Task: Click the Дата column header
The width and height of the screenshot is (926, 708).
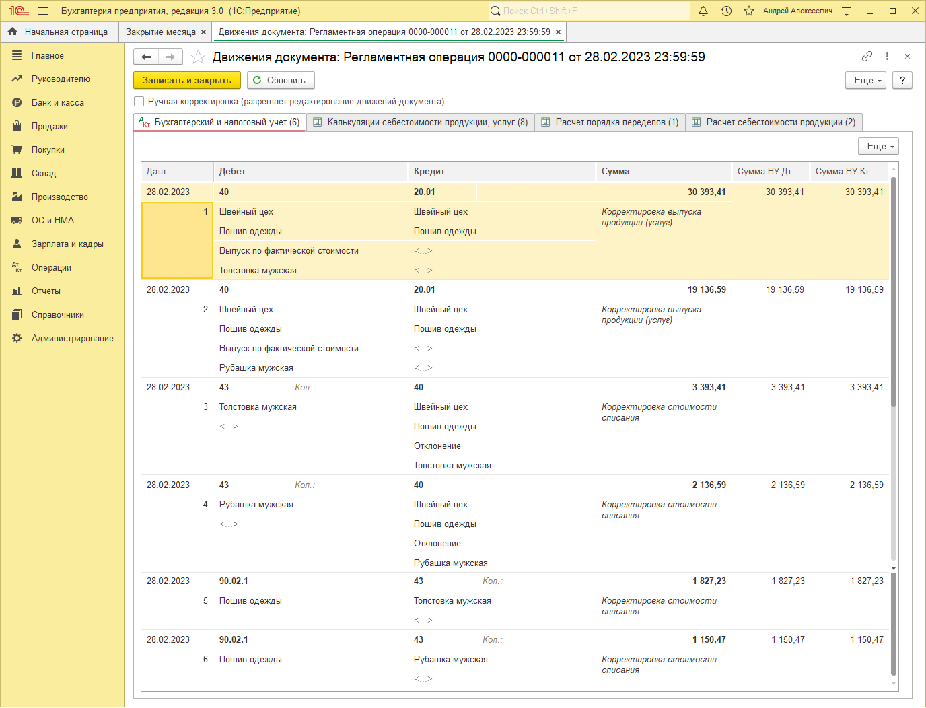Action: [x=177, y=172]
